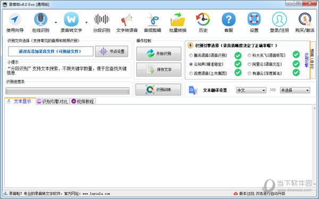Screen dimensions: 319x199
Task: Click the red upgrade icon in status bar
Action: click(236, 194)
